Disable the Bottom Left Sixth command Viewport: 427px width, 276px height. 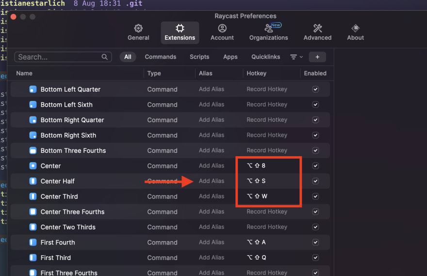[315, 104]
